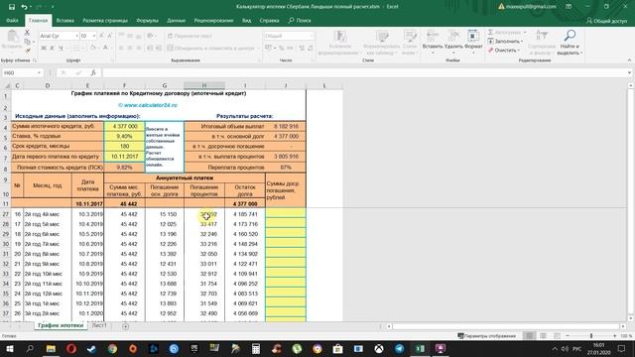The height and width of the screenshot is (357, 635).
Task: Switch to the Рецензирование tab
Action: pos(213,21)
